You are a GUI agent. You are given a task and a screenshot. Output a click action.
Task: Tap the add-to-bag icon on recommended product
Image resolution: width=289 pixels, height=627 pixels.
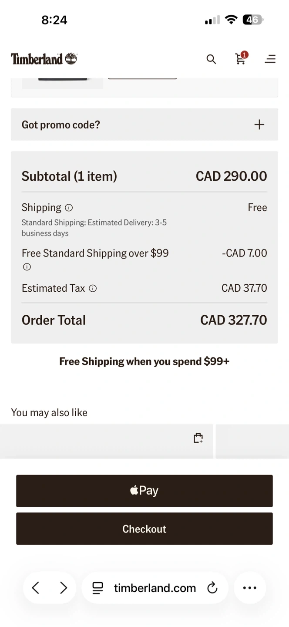198,438
